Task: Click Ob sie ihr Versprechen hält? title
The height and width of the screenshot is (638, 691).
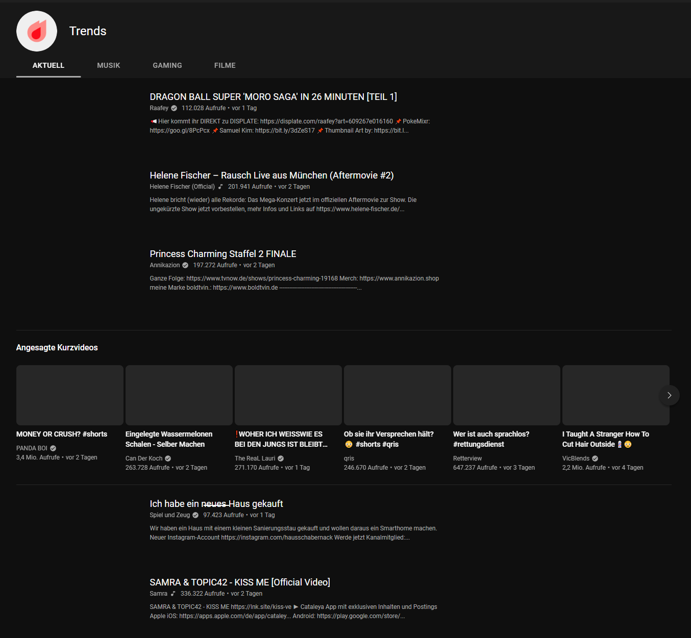Action: (x=389, y=439)
